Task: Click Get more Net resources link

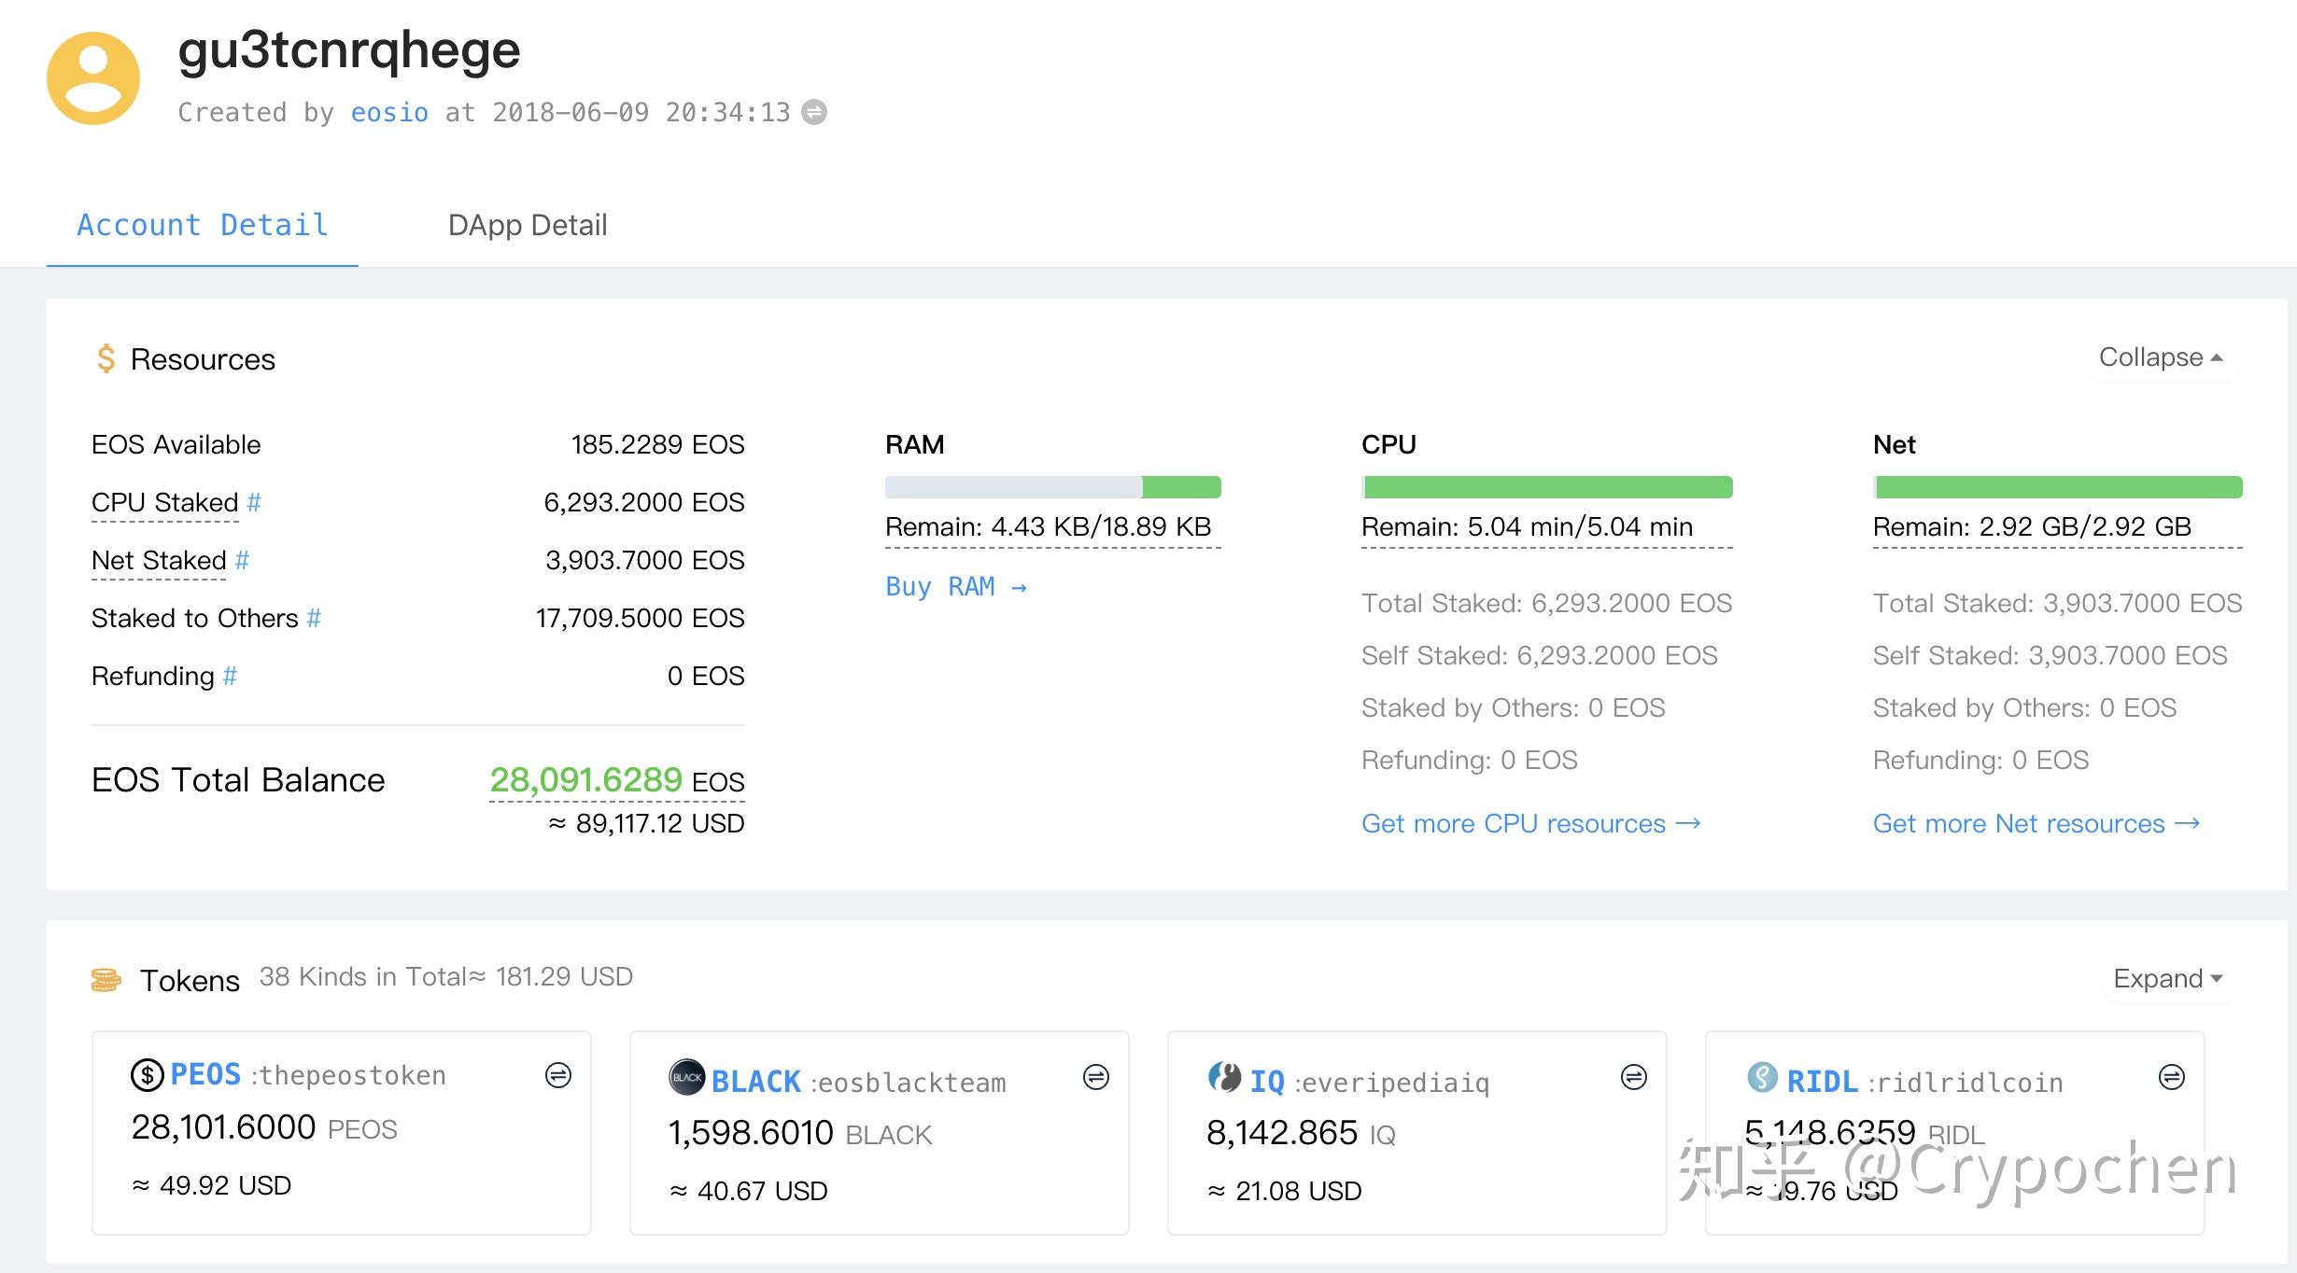Action: tap(2036, 823)
